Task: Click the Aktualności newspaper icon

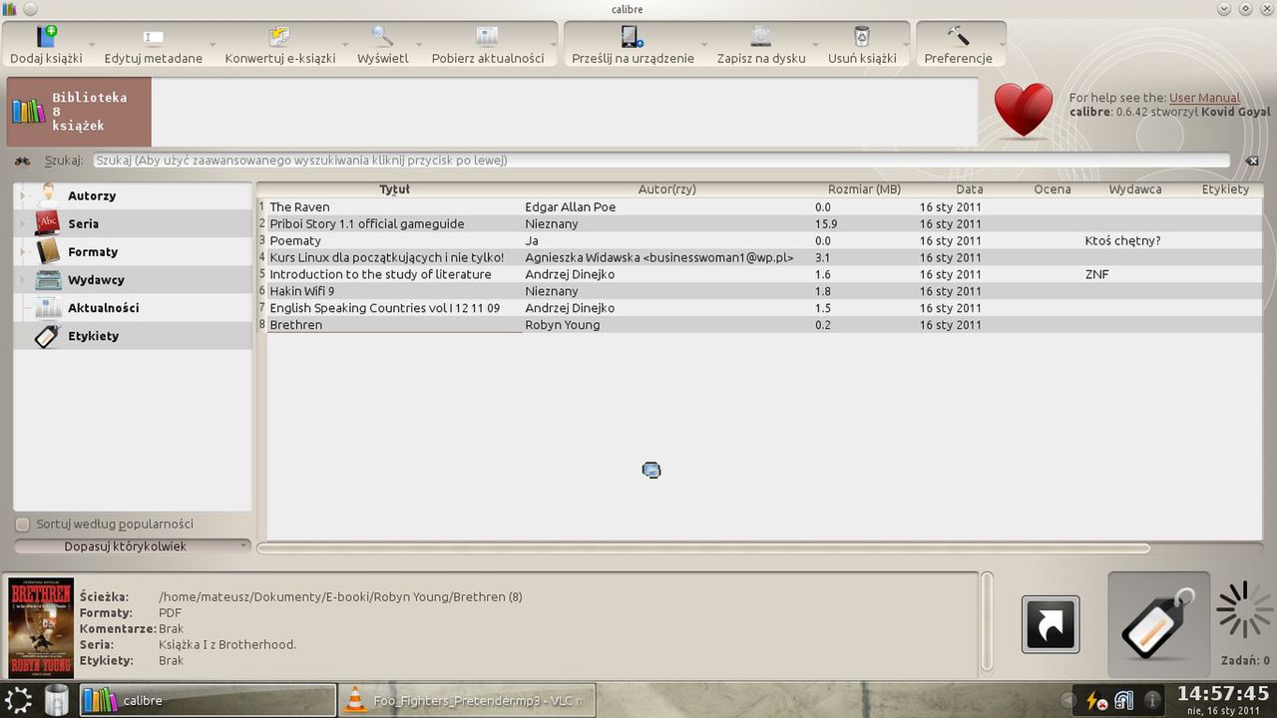Action: [x=48, y=307]
